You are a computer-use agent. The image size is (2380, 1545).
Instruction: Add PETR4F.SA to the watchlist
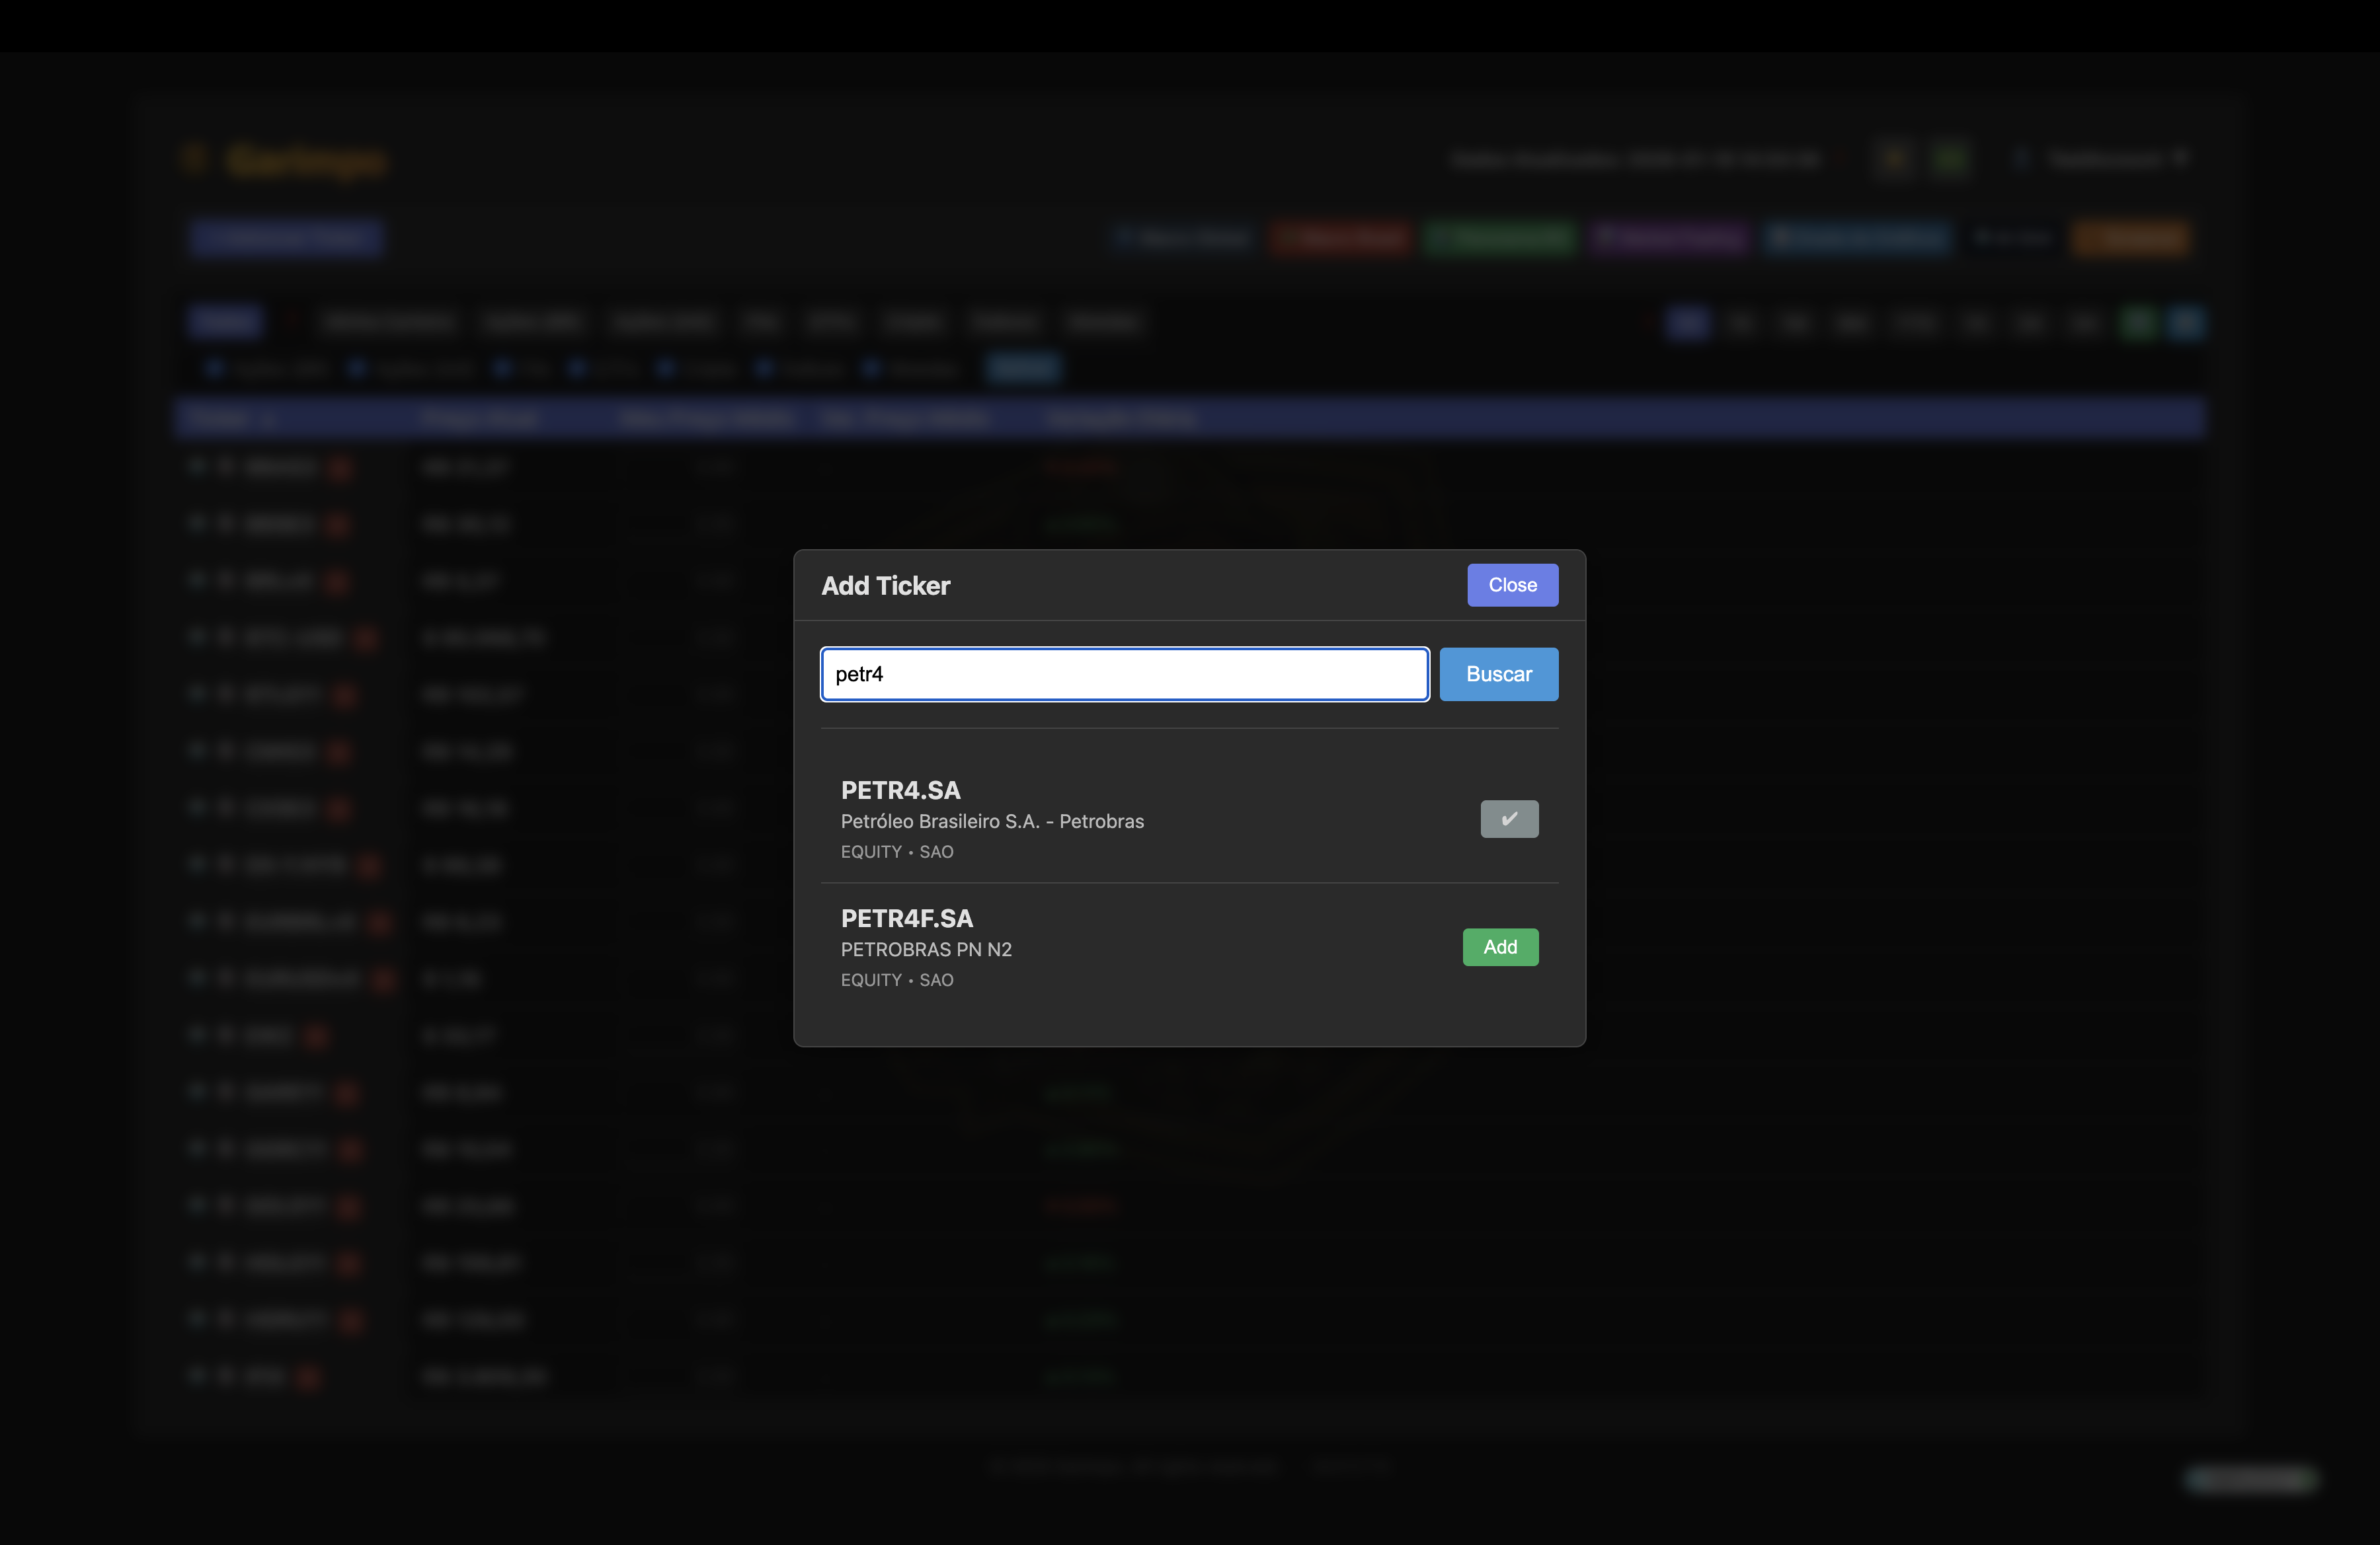coord(1500,946)
